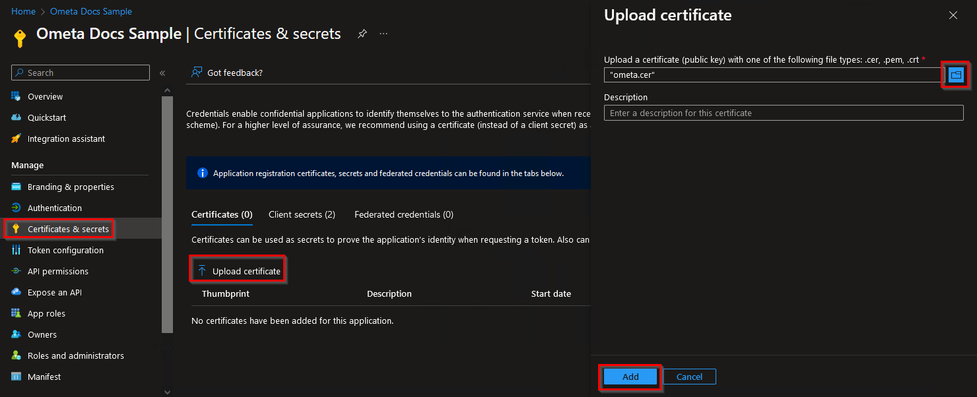Click the Expose an API icon
The width and height of the screenshot is (977, 397).
pos(16,292)
